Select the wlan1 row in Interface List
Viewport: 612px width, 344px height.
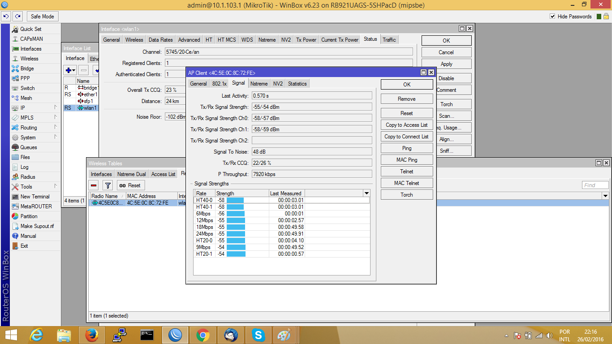pos(81,108)
